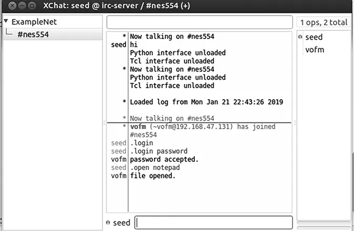
Task: Click the topic bar text field
Action: pyautogui.click(x=199, y=22)
